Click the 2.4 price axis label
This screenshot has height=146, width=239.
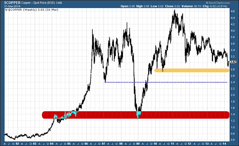click(233, 82)
